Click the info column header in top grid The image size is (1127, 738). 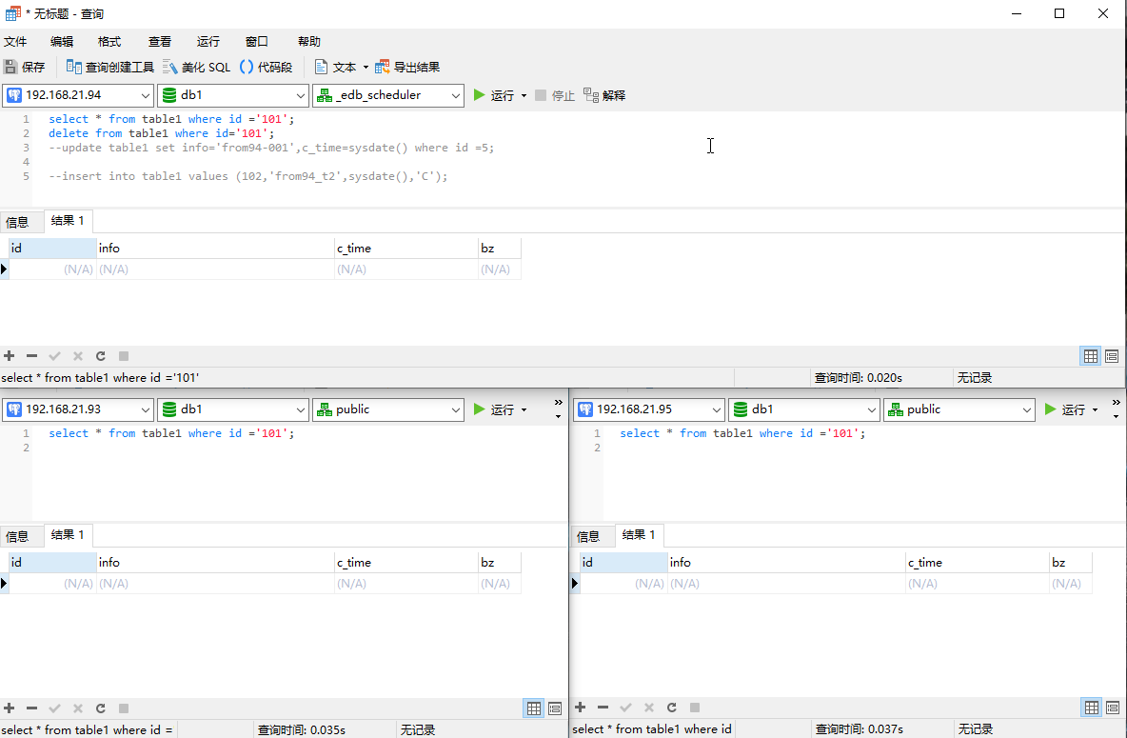[216, 249]
